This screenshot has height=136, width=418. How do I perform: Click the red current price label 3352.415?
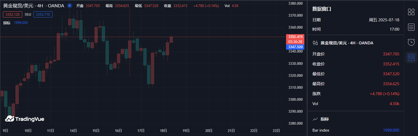tap(295, 37)
